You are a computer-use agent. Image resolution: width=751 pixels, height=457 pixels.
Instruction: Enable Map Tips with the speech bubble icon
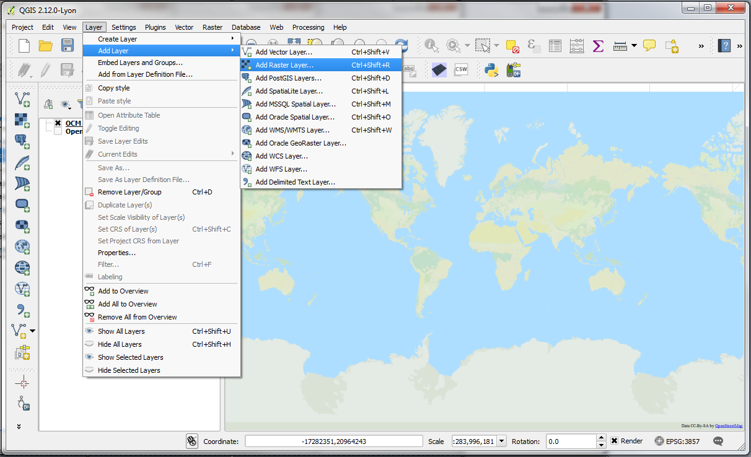[x=649, y=46]
